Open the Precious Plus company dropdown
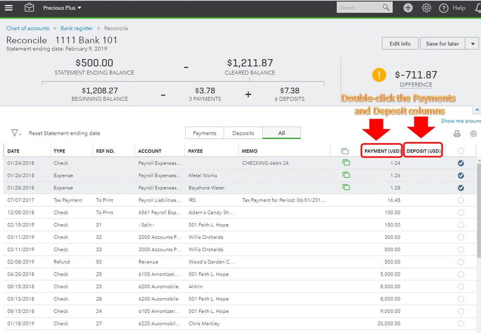 63,8
